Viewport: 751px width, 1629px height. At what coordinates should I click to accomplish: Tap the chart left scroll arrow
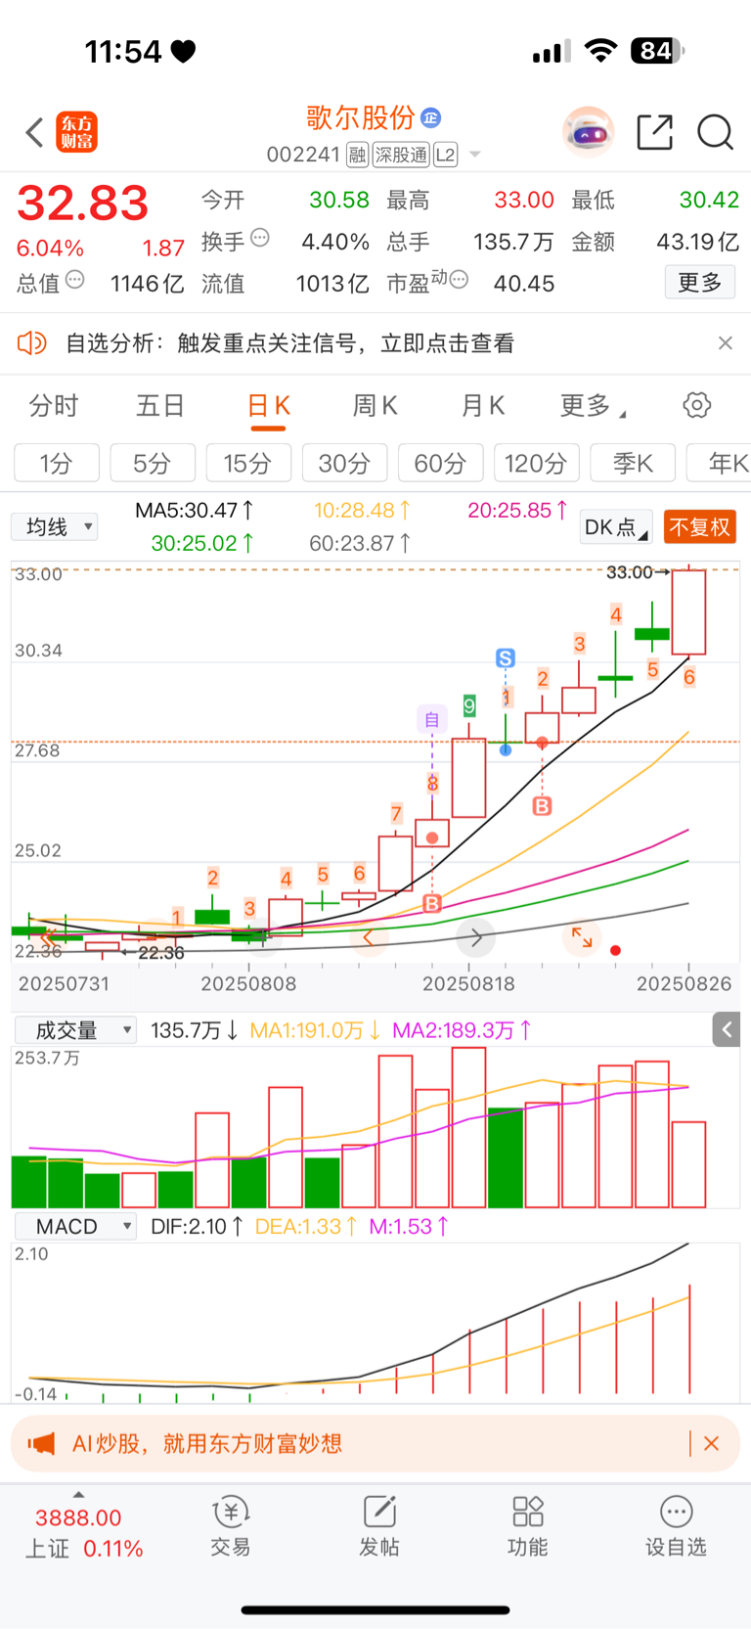[x=369, y=937]
